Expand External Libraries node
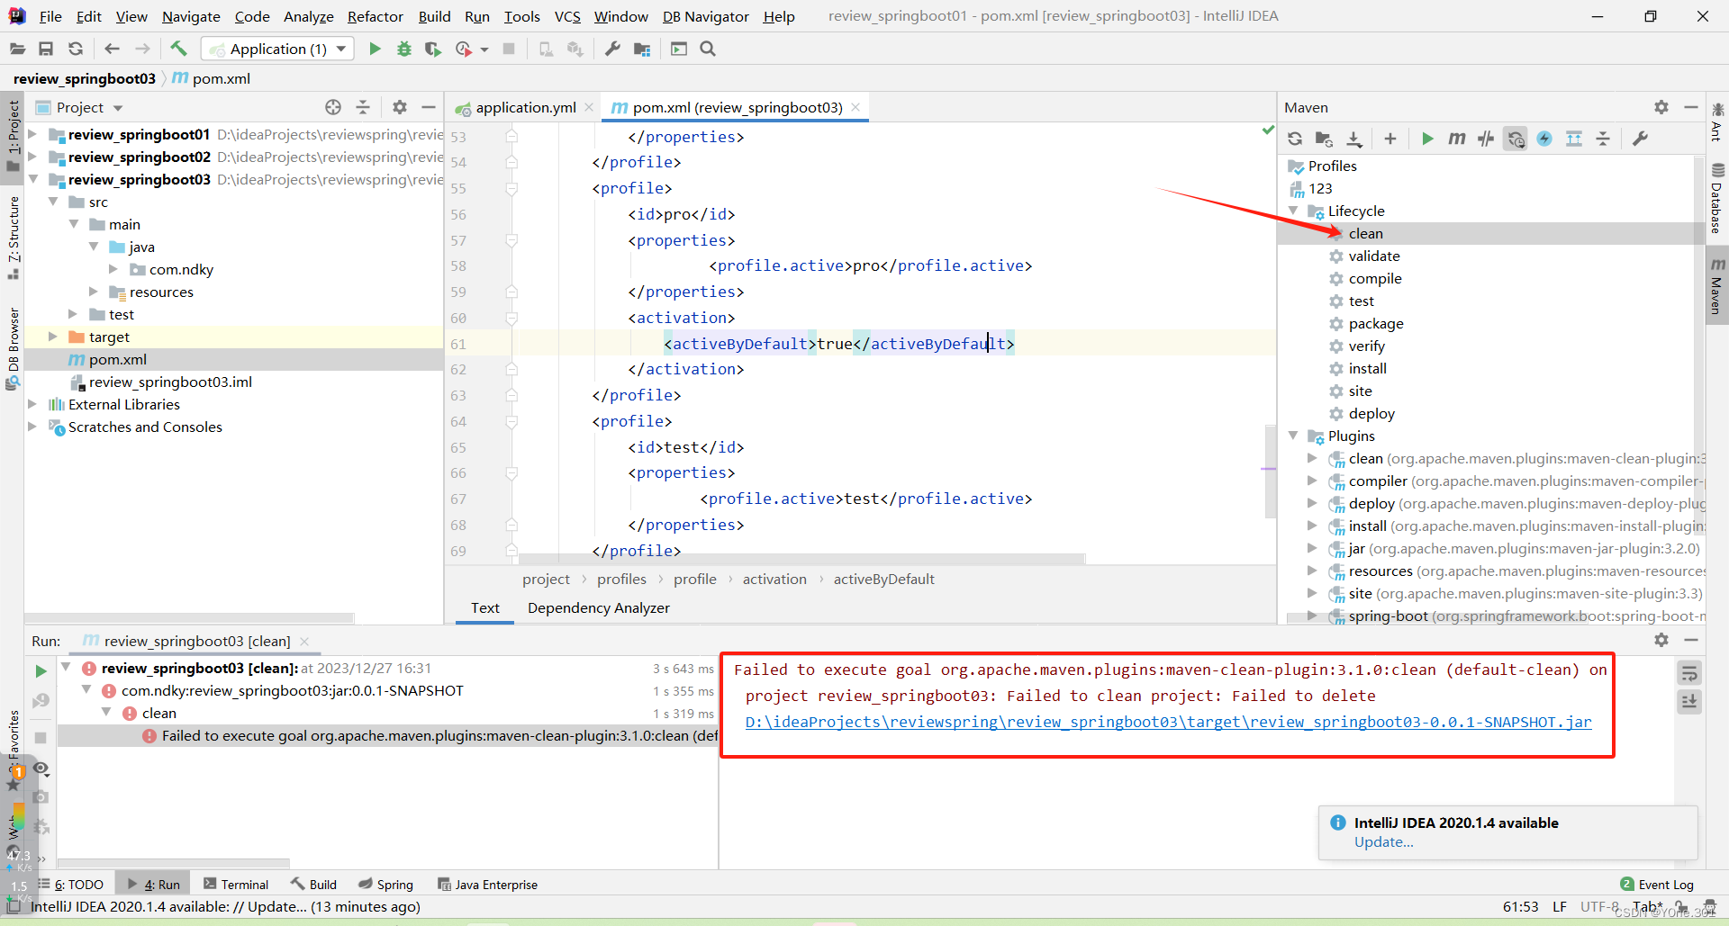This screenshot has height=926, width=1729. tap(32, 404)
